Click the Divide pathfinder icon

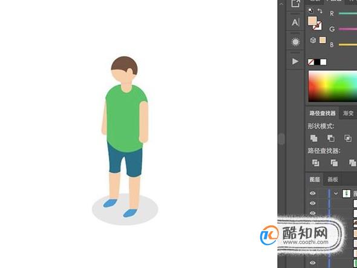point(316,163)
